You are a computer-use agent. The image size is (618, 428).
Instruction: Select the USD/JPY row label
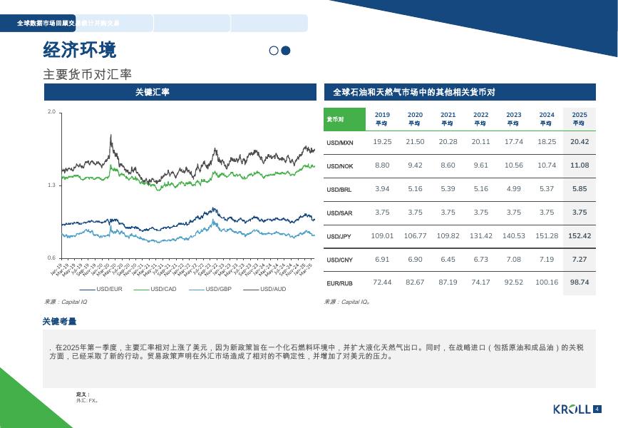click(339, 237)
